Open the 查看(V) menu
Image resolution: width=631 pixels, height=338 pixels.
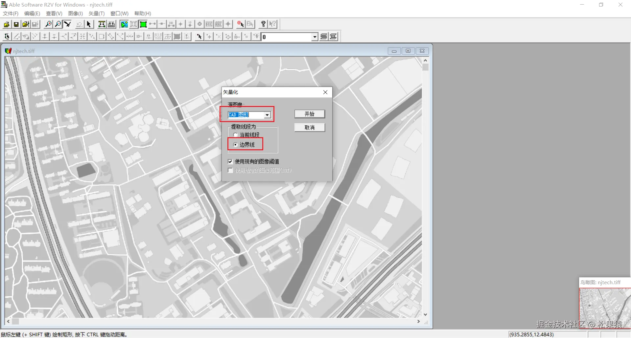[54, 13]
